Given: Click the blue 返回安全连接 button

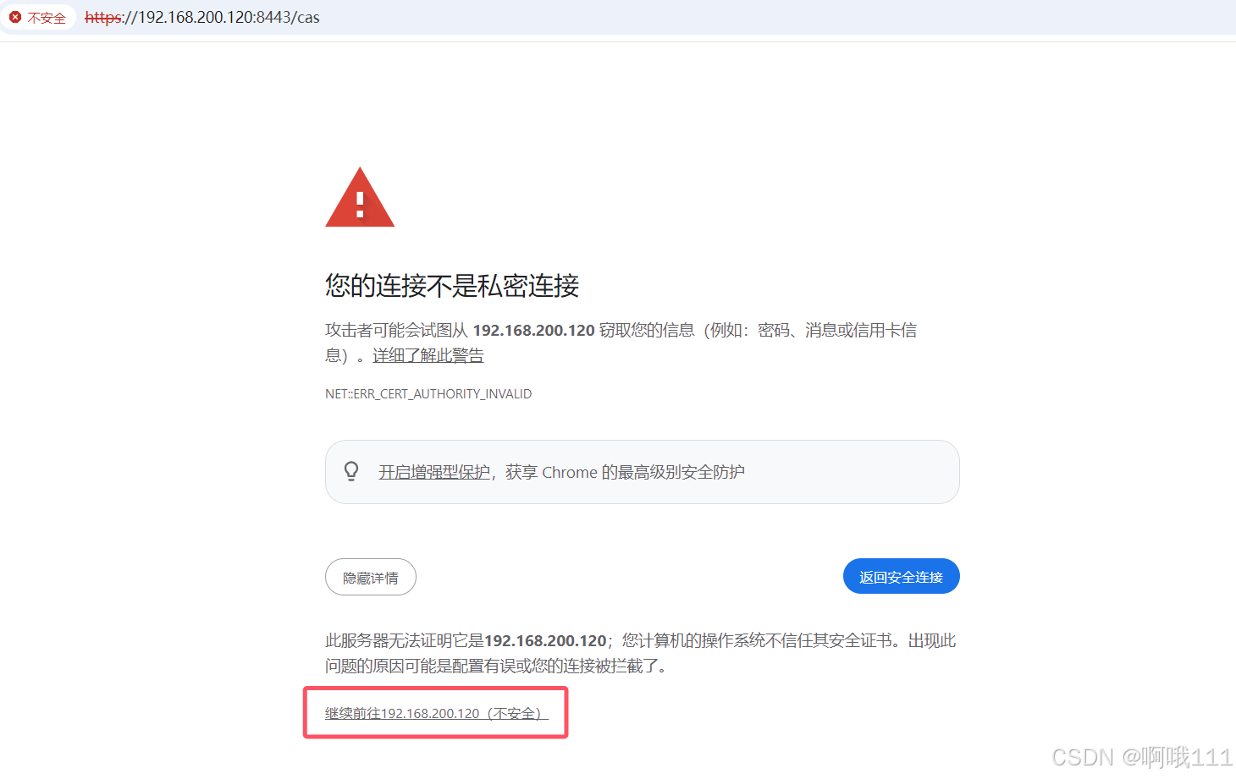Looking at the screenshot, I should [x=901, y=577].
